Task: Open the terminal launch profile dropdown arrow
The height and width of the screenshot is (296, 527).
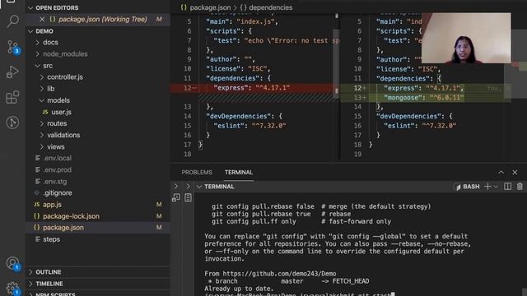Action: click(x=496, y=187)
